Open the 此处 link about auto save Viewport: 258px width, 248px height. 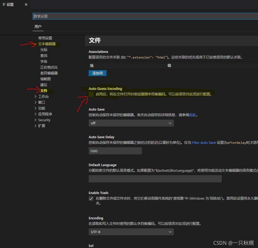(193, 115)
